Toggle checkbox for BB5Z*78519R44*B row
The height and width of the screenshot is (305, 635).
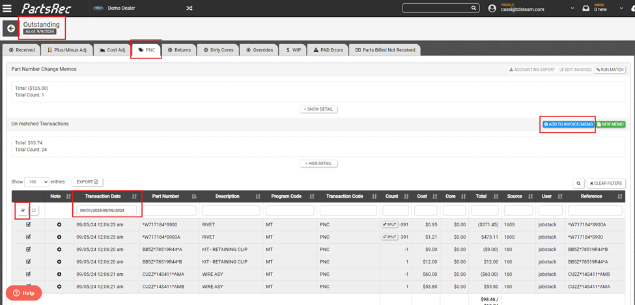coord(29,261)
